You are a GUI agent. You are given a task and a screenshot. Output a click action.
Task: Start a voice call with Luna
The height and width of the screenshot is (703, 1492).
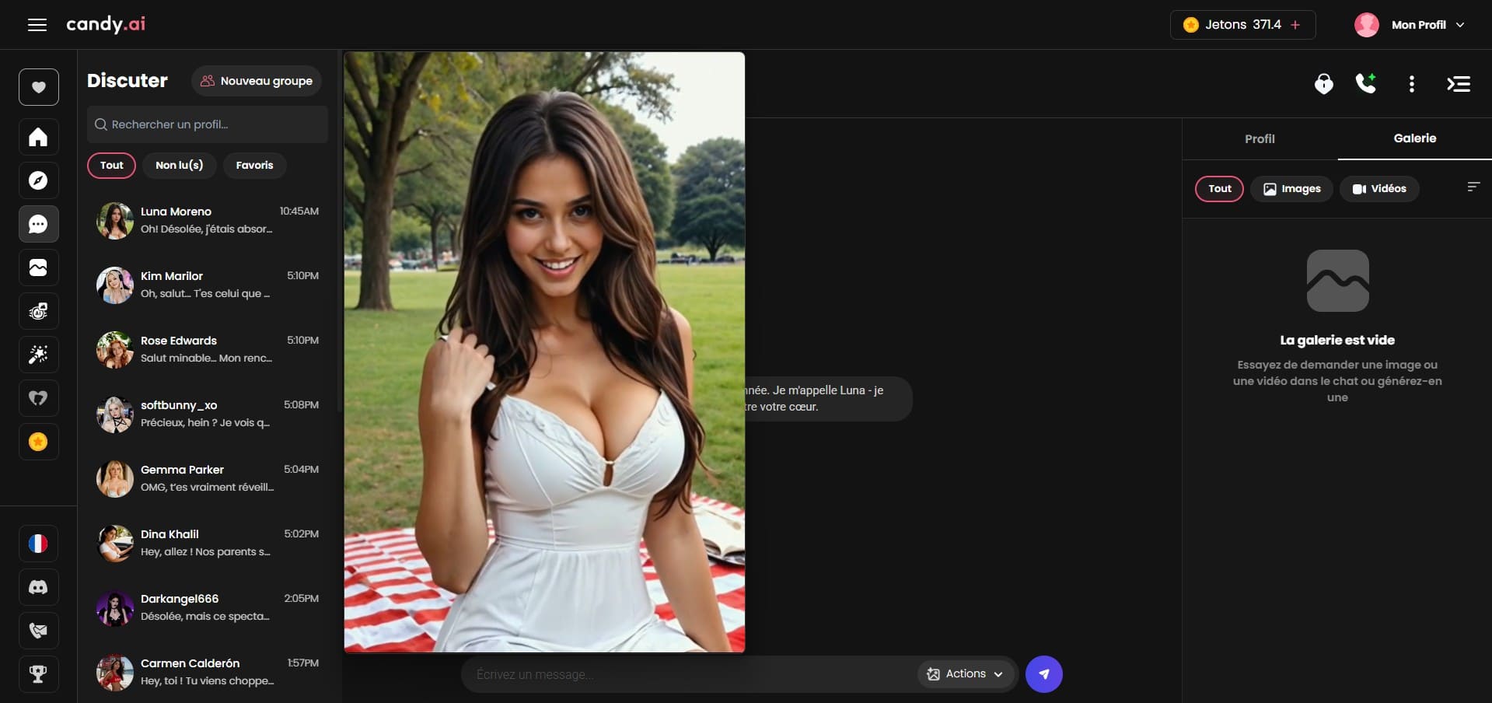click(x=1366, y=84)
